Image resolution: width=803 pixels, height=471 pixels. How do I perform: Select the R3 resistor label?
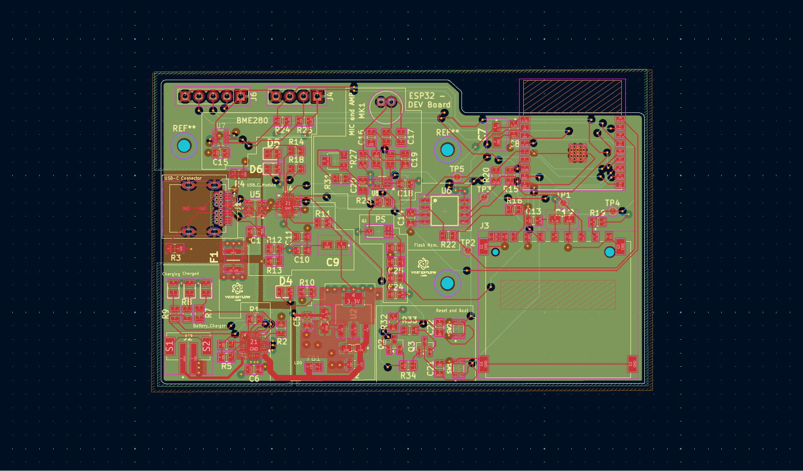pyautogui.click(x=176, y=258)
